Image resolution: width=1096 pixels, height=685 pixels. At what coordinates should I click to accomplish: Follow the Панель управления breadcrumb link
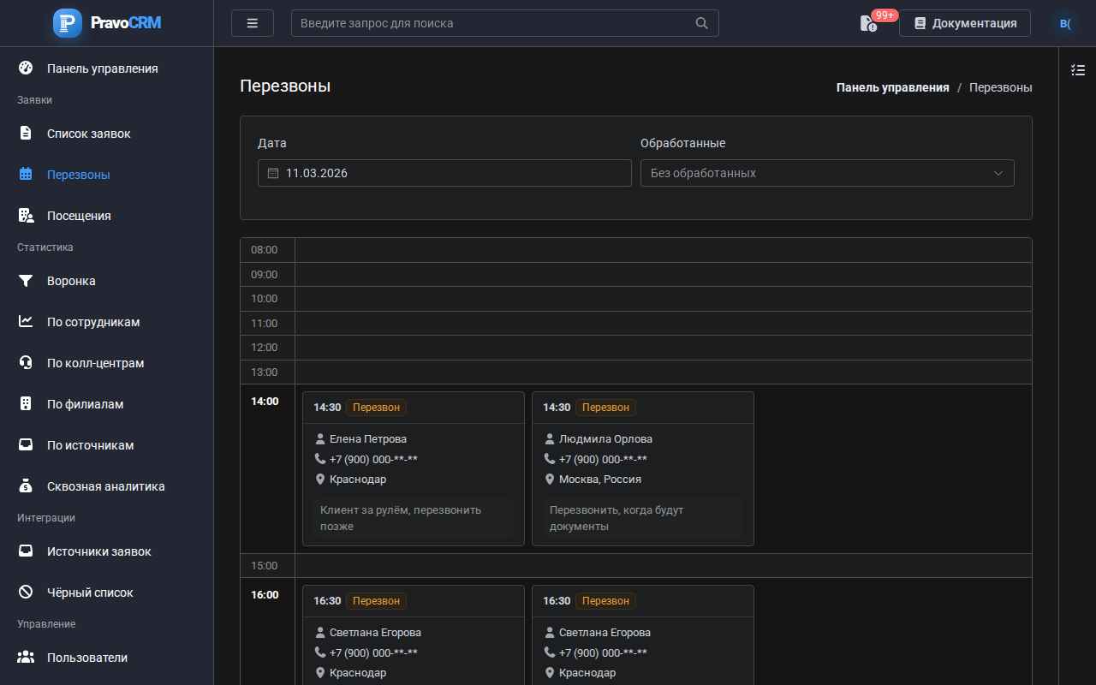pyautogui.click(x=892, y=87)
